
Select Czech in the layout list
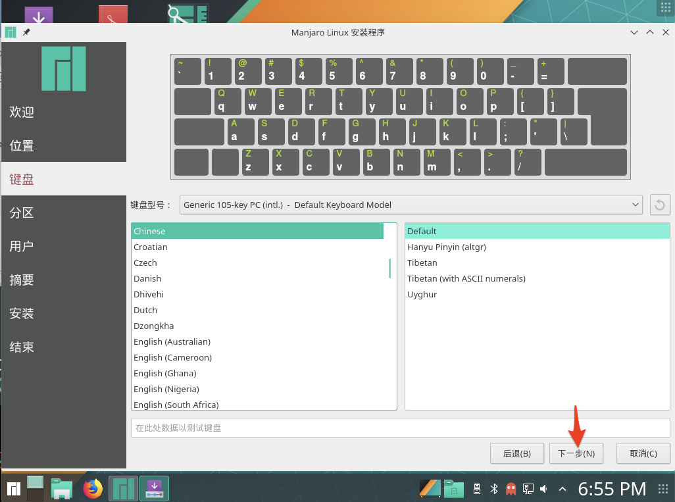[x=257, y=263]
